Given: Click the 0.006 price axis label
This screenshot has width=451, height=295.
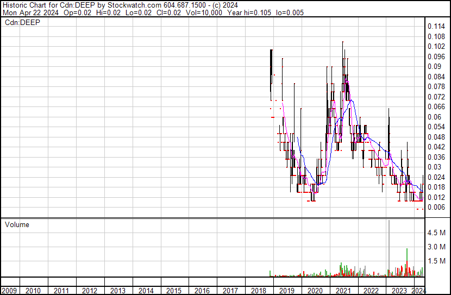Looking at the screenshot, I should [436, 208].
